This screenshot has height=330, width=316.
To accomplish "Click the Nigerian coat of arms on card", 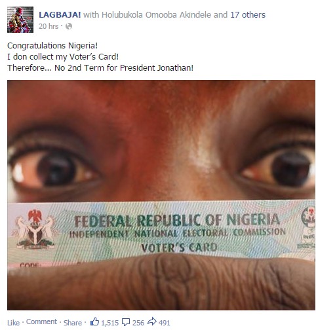I will coord(35,229).
